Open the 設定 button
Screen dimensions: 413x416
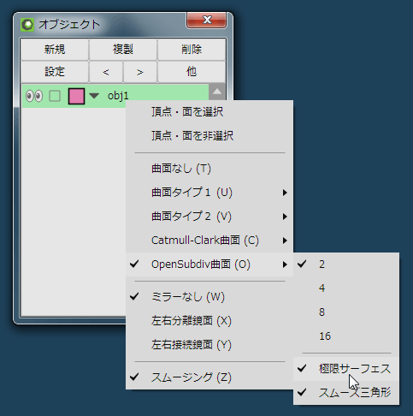pos(55,72)
